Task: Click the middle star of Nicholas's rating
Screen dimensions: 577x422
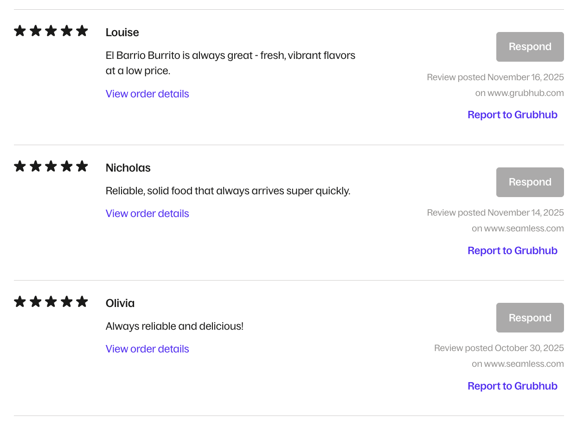Action: [x=51, y=166]
